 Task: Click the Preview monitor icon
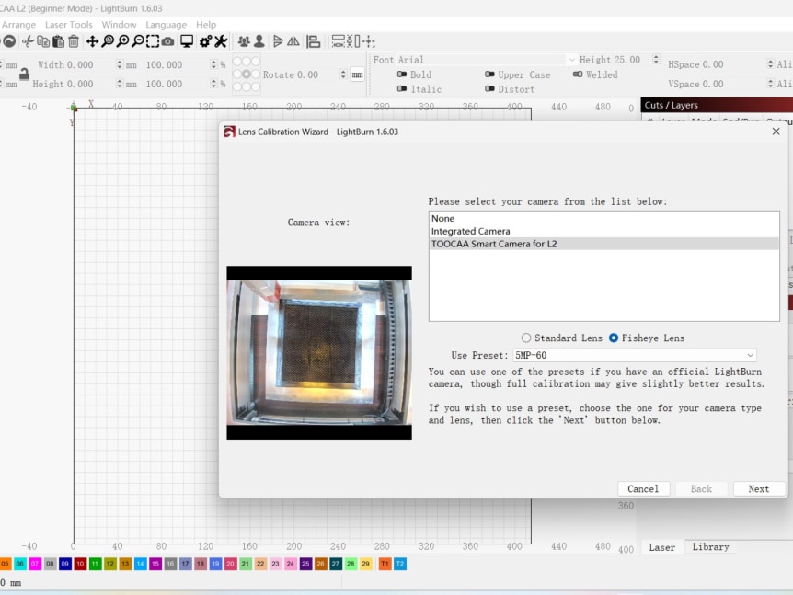pos(187,41)
